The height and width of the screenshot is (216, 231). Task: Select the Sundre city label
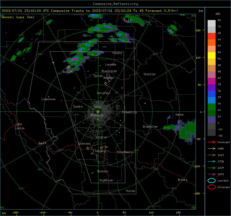78,107
